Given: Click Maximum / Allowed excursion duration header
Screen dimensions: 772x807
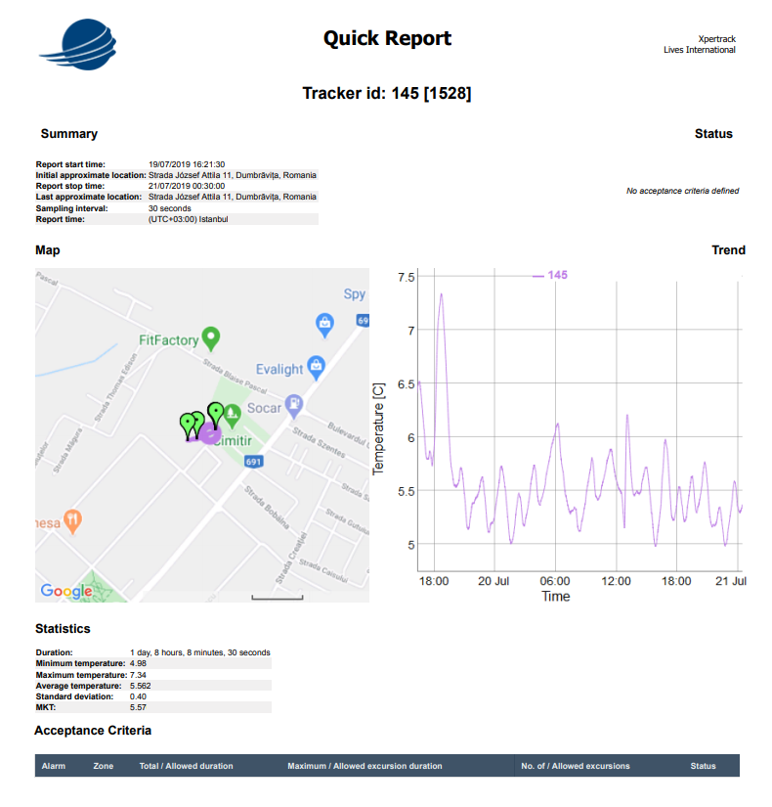Looking at the screenshot, I should [365, 766].
